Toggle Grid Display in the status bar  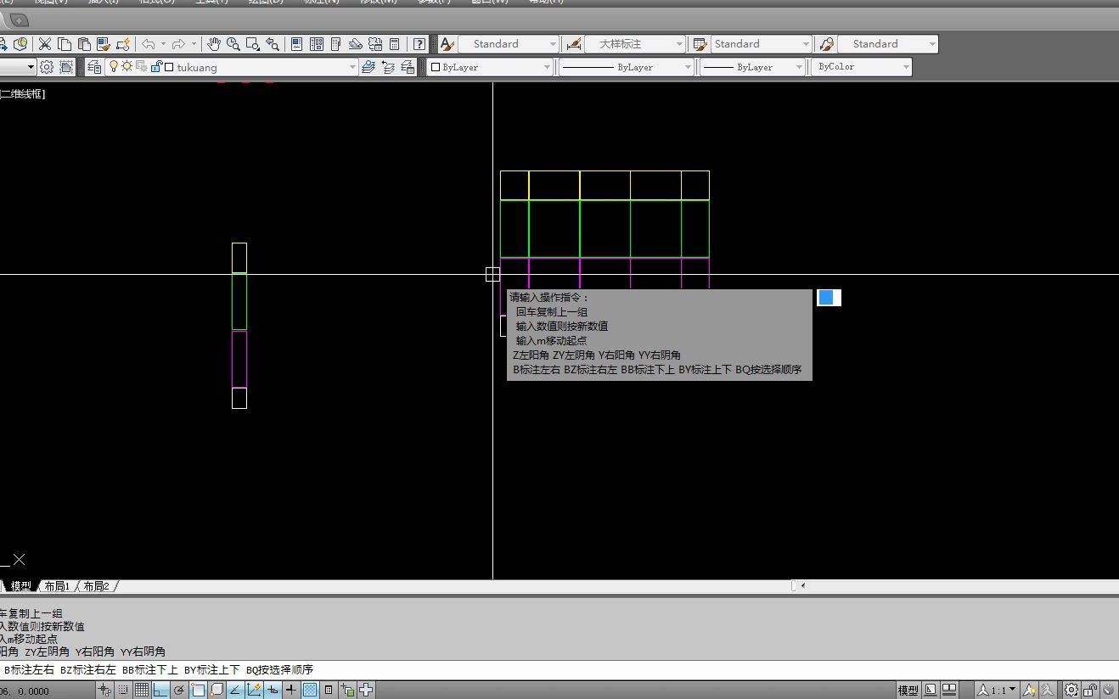[142, 690]
